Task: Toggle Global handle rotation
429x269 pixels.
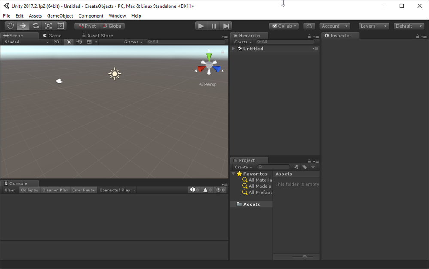Action: click(113, 26)
